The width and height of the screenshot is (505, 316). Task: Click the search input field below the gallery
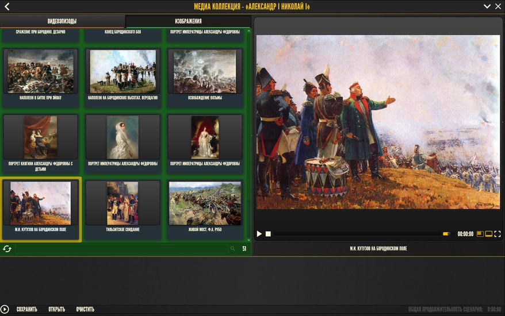pyautogui.click(x=121, y=249)
